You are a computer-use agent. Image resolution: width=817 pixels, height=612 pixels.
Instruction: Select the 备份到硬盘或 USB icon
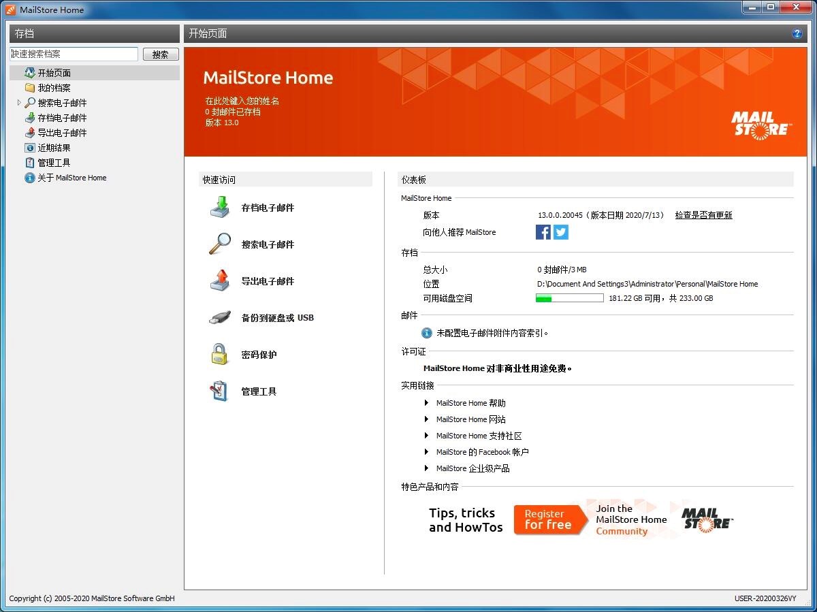click(219, 317)
